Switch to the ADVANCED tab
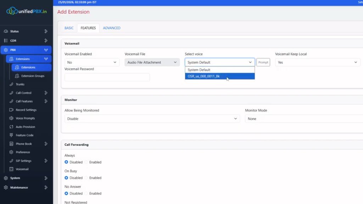363x204 pixels. [x=112, y=28]
